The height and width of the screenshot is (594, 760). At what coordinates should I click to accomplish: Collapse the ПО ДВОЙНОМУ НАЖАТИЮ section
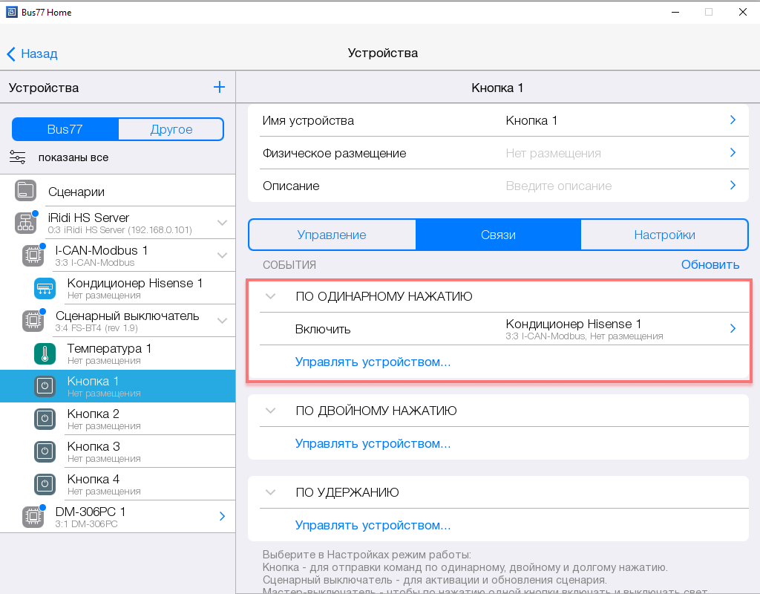271,411
